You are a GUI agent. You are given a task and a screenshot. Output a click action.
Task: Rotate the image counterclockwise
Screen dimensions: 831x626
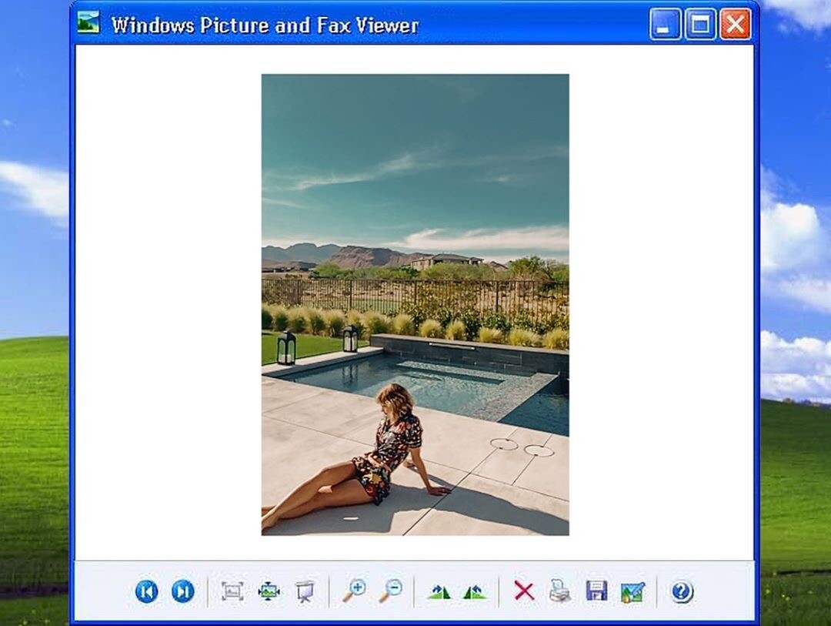click(475, 591)
